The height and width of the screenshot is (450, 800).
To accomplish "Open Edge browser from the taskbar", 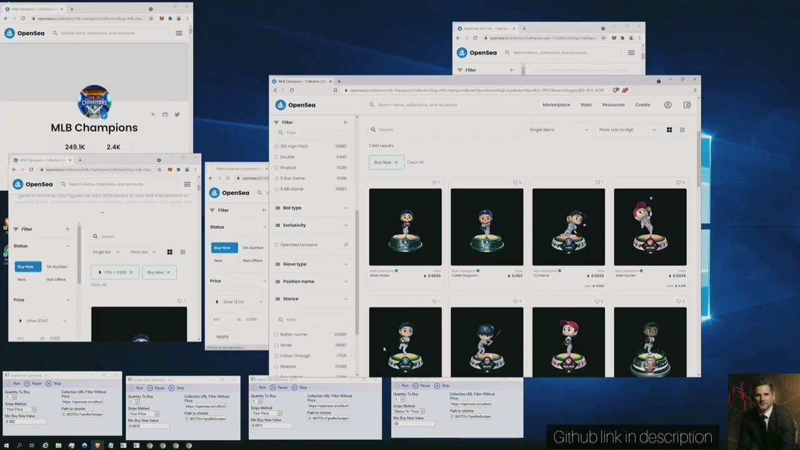I will [x=45, y=446].
